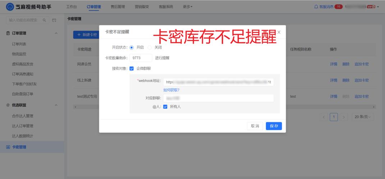This screenshot has height=179, width=385.
Task: Click the previous page arrow in pagination
Action: tap(324, 117)
